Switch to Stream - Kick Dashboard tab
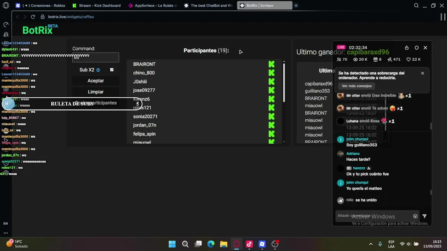The image size is (447, 251). point(97,6)
